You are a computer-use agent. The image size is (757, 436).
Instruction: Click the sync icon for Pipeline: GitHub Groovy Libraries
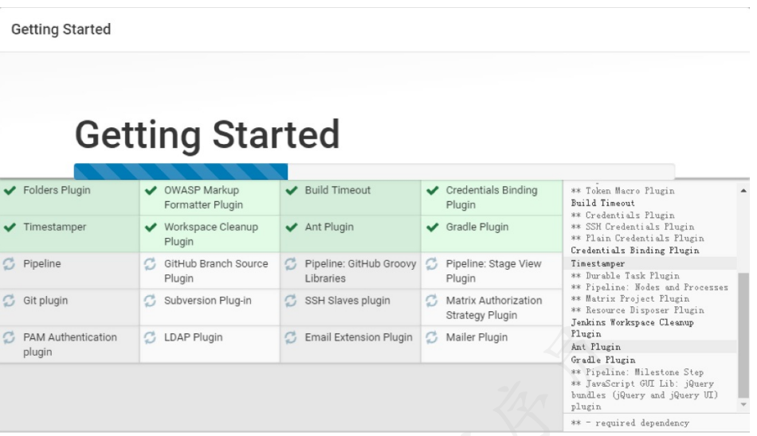[291, 264]
